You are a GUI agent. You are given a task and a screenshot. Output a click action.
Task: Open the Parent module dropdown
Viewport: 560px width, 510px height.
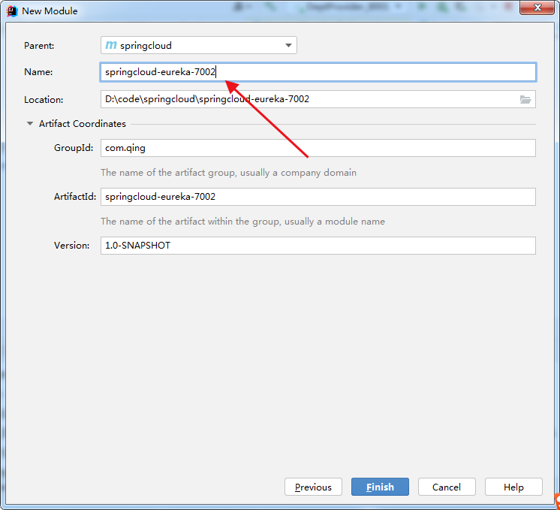[x=199, y=45]
